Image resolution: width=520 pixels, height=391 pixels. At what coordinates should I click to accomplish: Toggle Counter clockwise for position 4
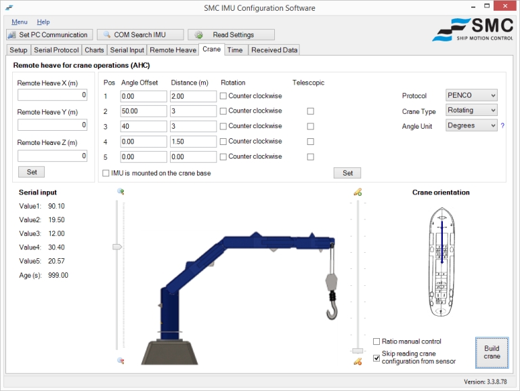223,142
